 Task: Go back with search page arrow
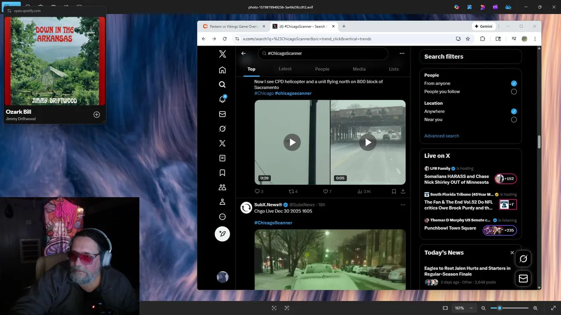[x=244, y=53]
